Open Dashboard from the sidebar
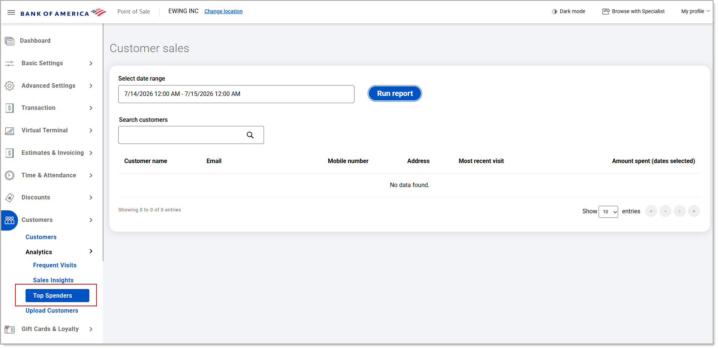 35,41
